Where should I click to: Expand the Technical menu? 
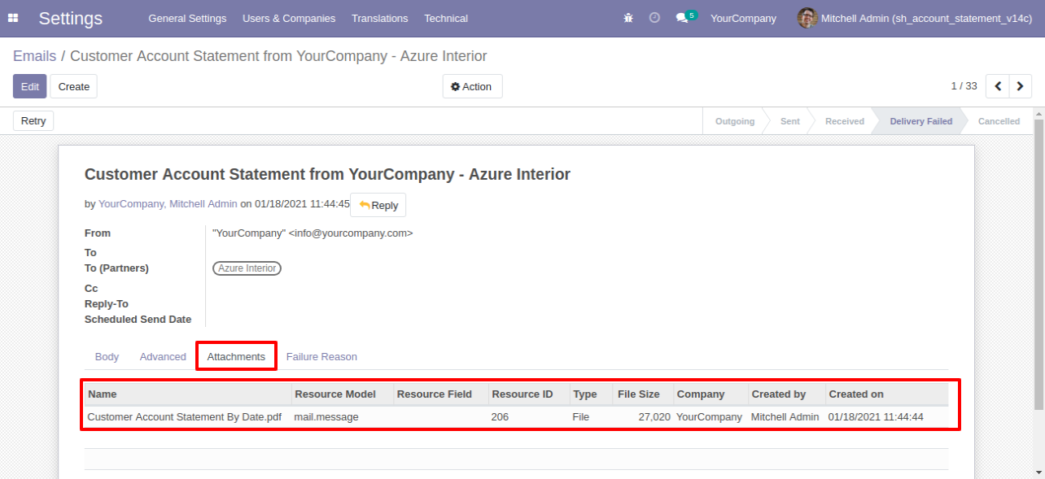pyautogui.click(x=446, y=18)
